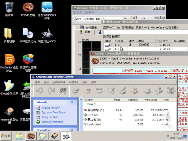Open the 文件 menu in HD Tune
Viewport: 188px width, 141px height.
pyautogui.click(x=78, y=12)
